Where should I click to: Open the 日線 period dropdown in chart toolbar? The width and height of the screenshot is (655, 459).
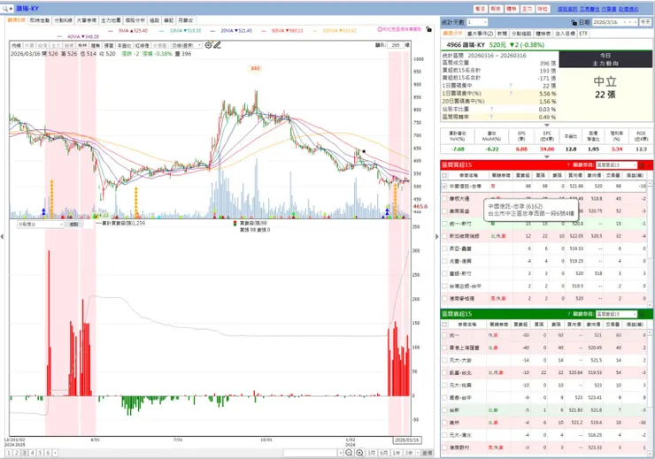tap(186, 45)
